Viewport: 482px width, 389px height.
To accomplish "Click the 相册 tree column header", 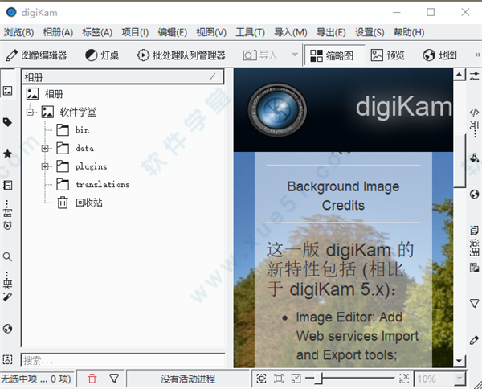I will [123, 77].
